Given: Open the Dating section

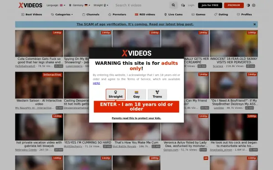Looking at the screenshot, I should [221, 15].
